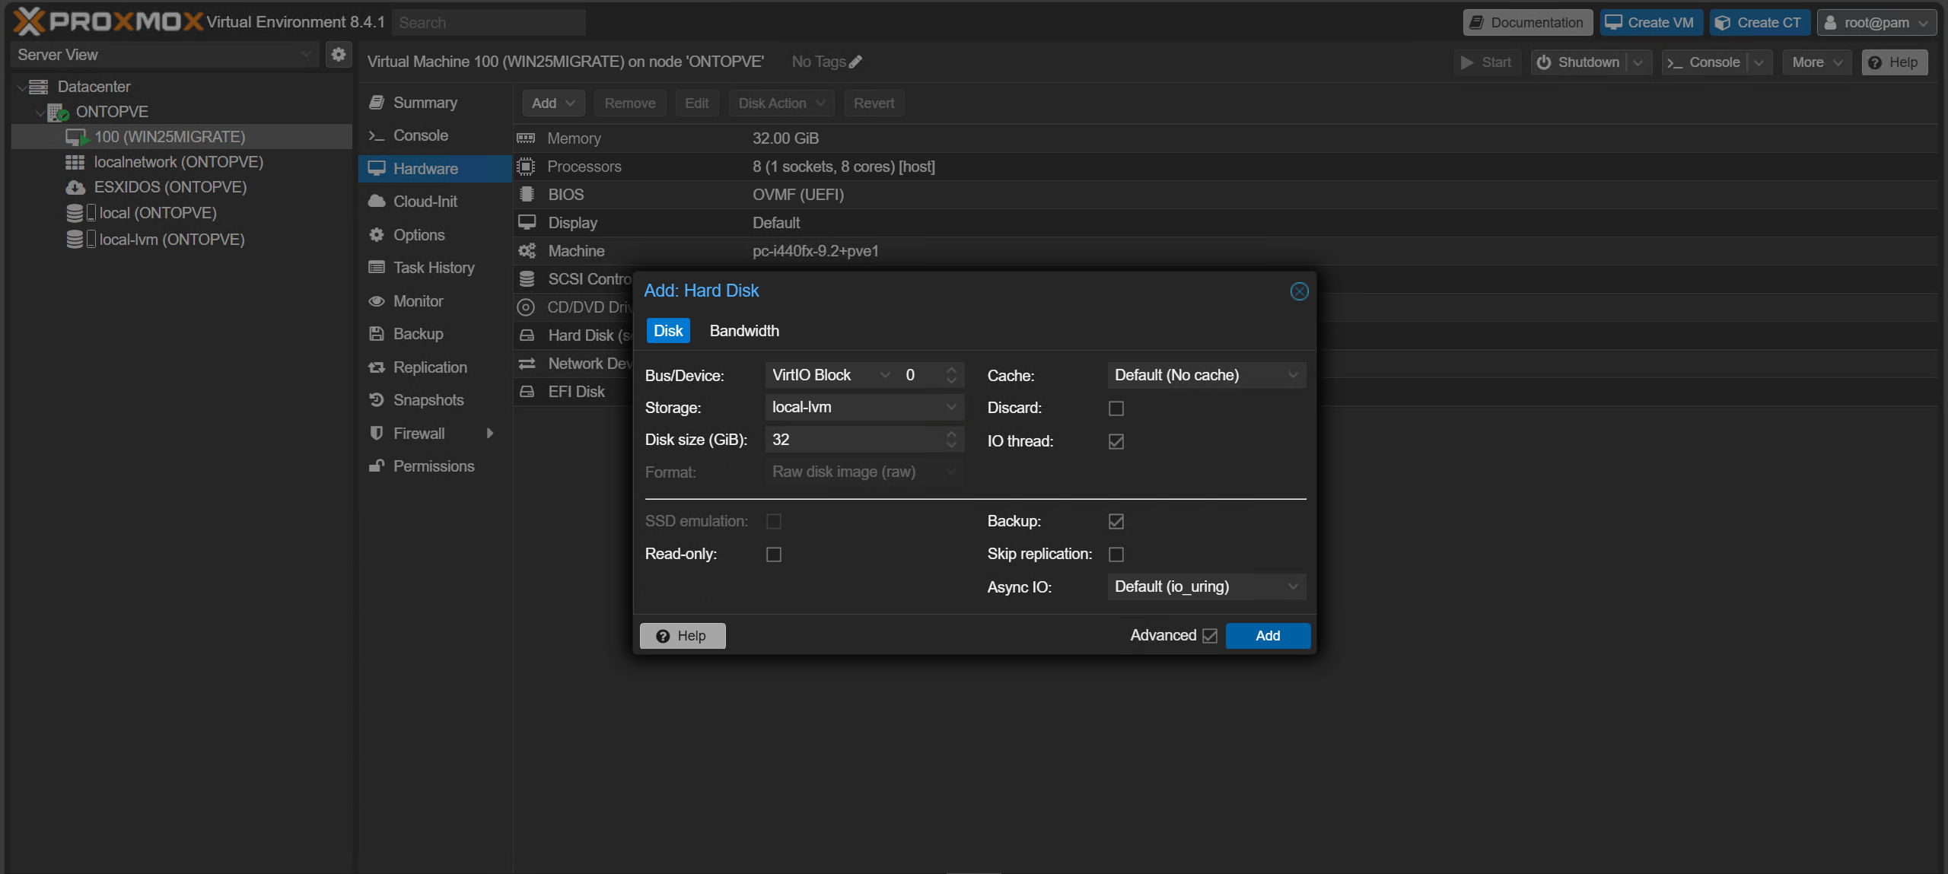Open the More dropdown menu
The height and width of the screenshot is (874, 1948).
pos(1817,62)
